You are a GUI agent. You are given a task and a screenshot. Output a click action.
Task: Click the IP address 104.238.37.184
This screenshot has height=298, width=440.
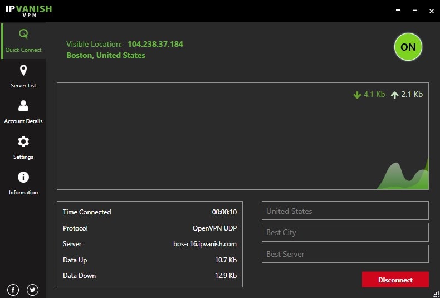[x=155, y=44]
